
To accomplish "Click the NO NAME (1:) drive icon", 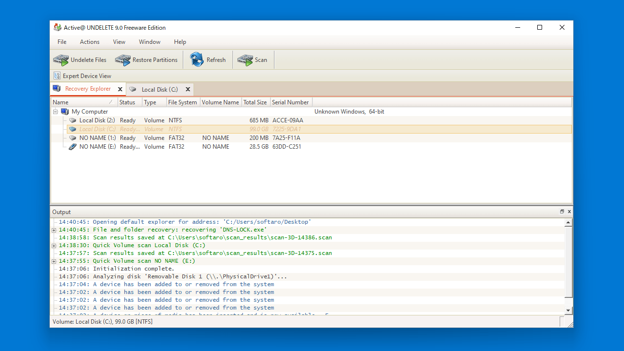I will 73,138.
